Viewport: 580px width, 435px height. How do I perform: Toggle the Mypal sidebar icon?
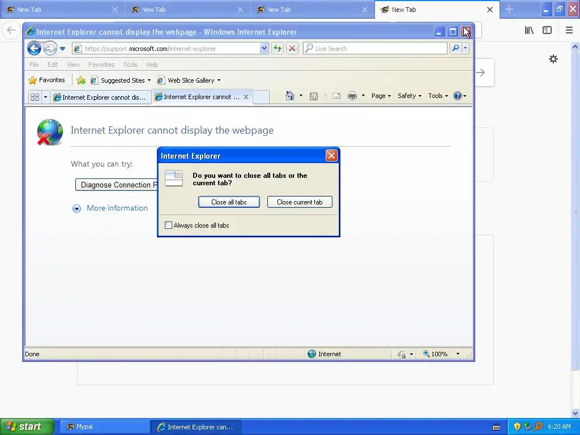click(547, 31)
